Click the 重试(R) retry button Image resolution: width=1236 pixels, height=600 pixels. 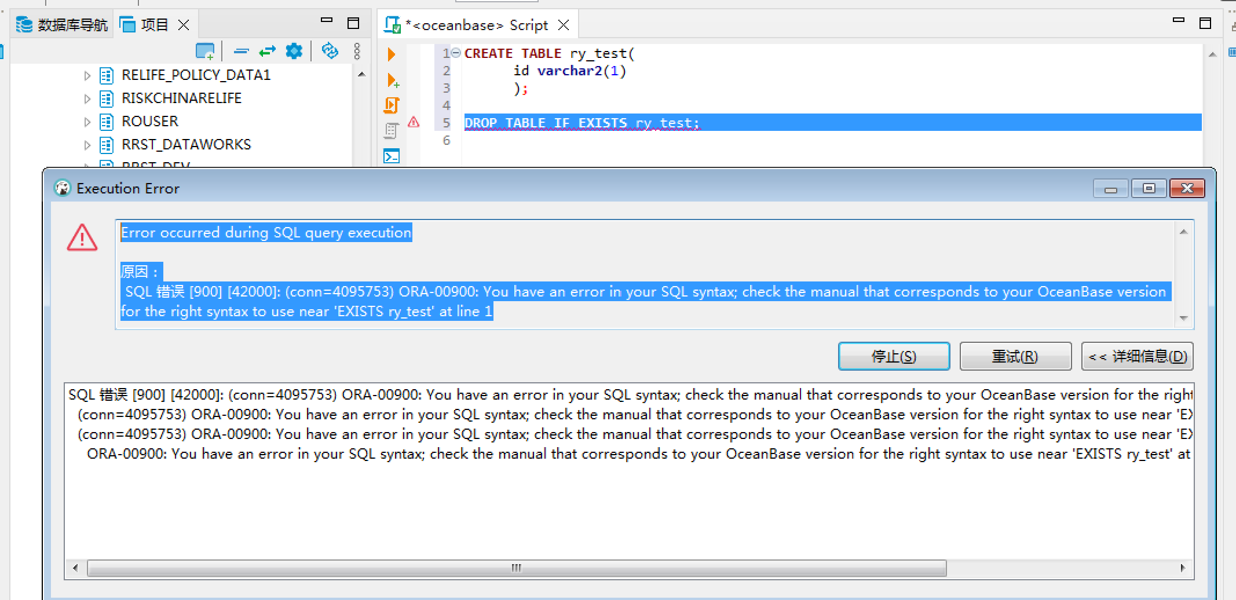pos(1015,356)
